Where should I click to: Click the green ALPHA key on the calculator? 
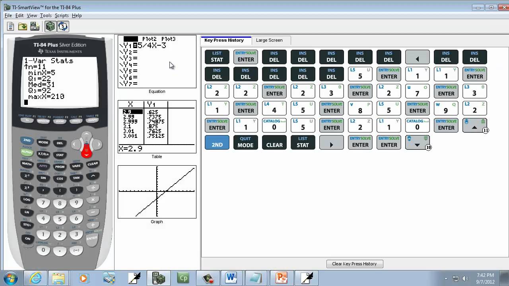pos(27,151)
